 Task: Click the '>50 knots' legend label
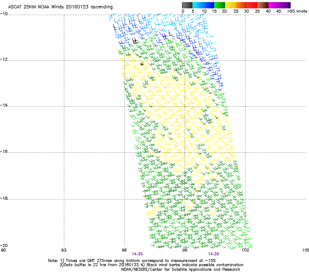(x=297, y=11)
